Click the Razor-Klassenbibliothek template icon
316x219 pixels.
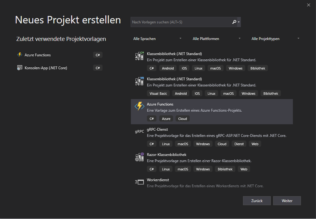click(x=140, y=157)
